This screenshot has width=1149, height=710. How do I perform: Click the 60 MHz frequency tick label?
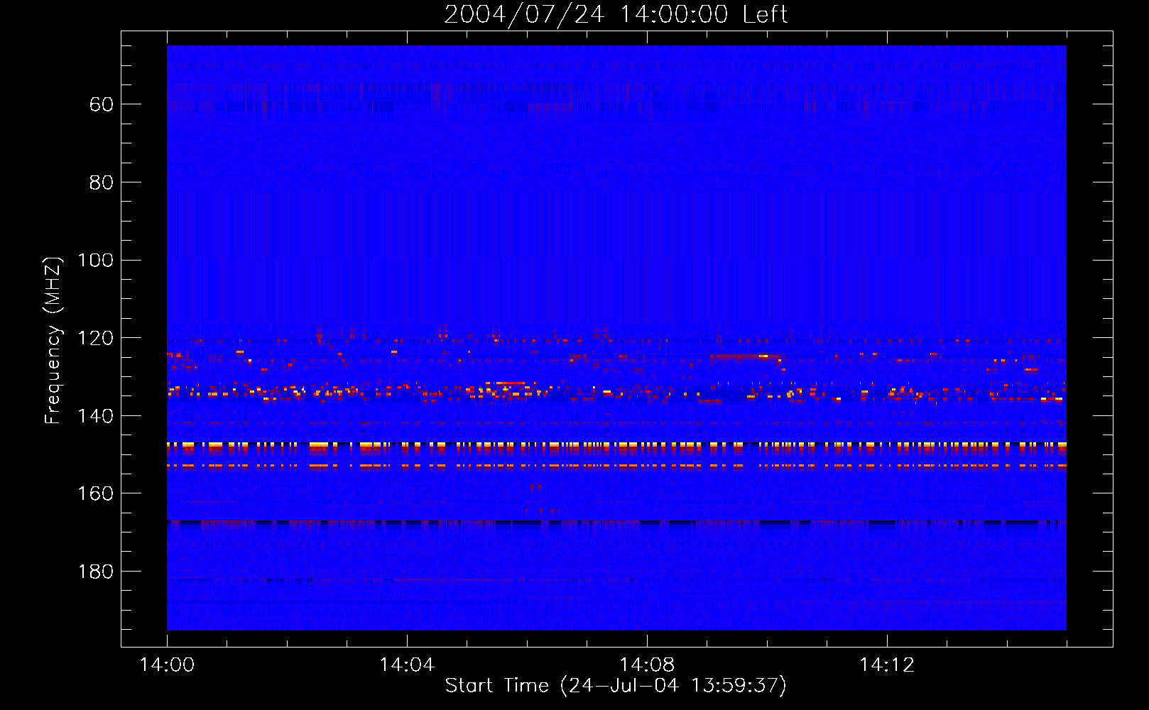(x=102, y=104)
